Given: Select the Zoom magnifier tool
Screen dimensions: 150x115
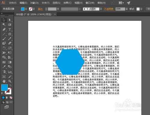Looking at the screenshot, I should (x=10, y=81).
